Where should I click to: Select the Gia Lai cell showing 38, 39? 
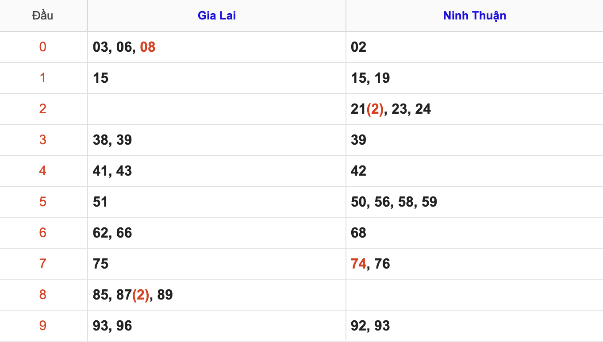click(112, 140)
